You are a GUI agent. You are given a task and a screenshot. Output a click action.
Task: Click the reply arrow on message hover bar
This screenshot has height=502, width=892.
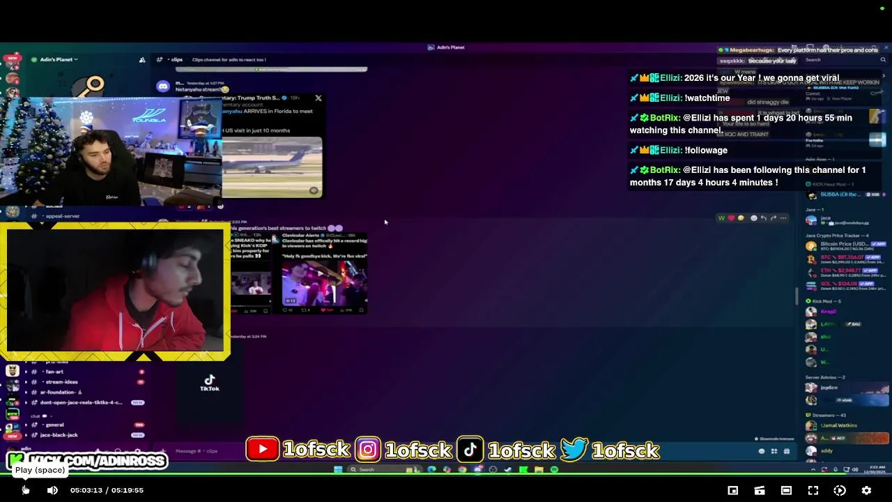[764, 218]
